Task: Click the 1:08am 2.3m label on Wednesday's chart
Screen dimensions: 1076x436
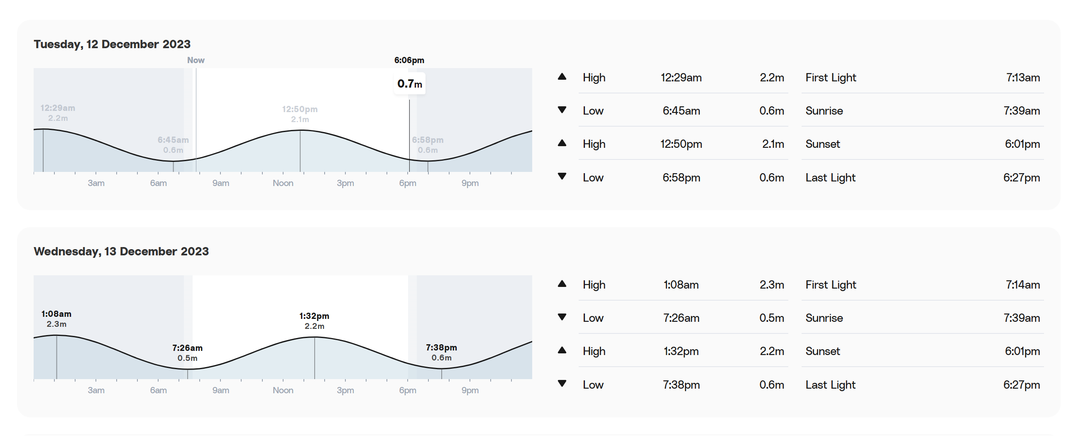Action: pos(56,318)
